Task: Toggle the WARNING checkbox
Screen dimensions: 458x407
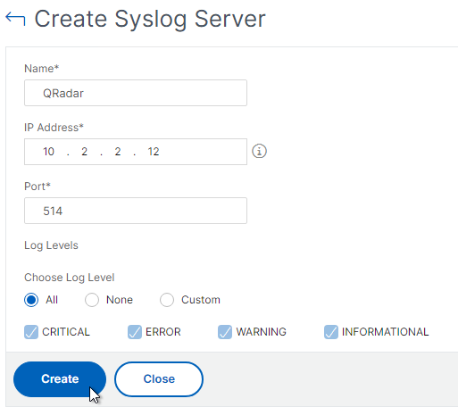Action: tap(225, 332)
